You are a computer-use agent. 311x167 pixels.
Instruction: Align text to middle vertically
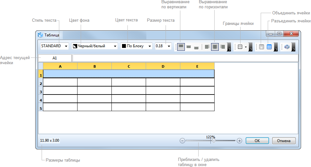[189, 47]
